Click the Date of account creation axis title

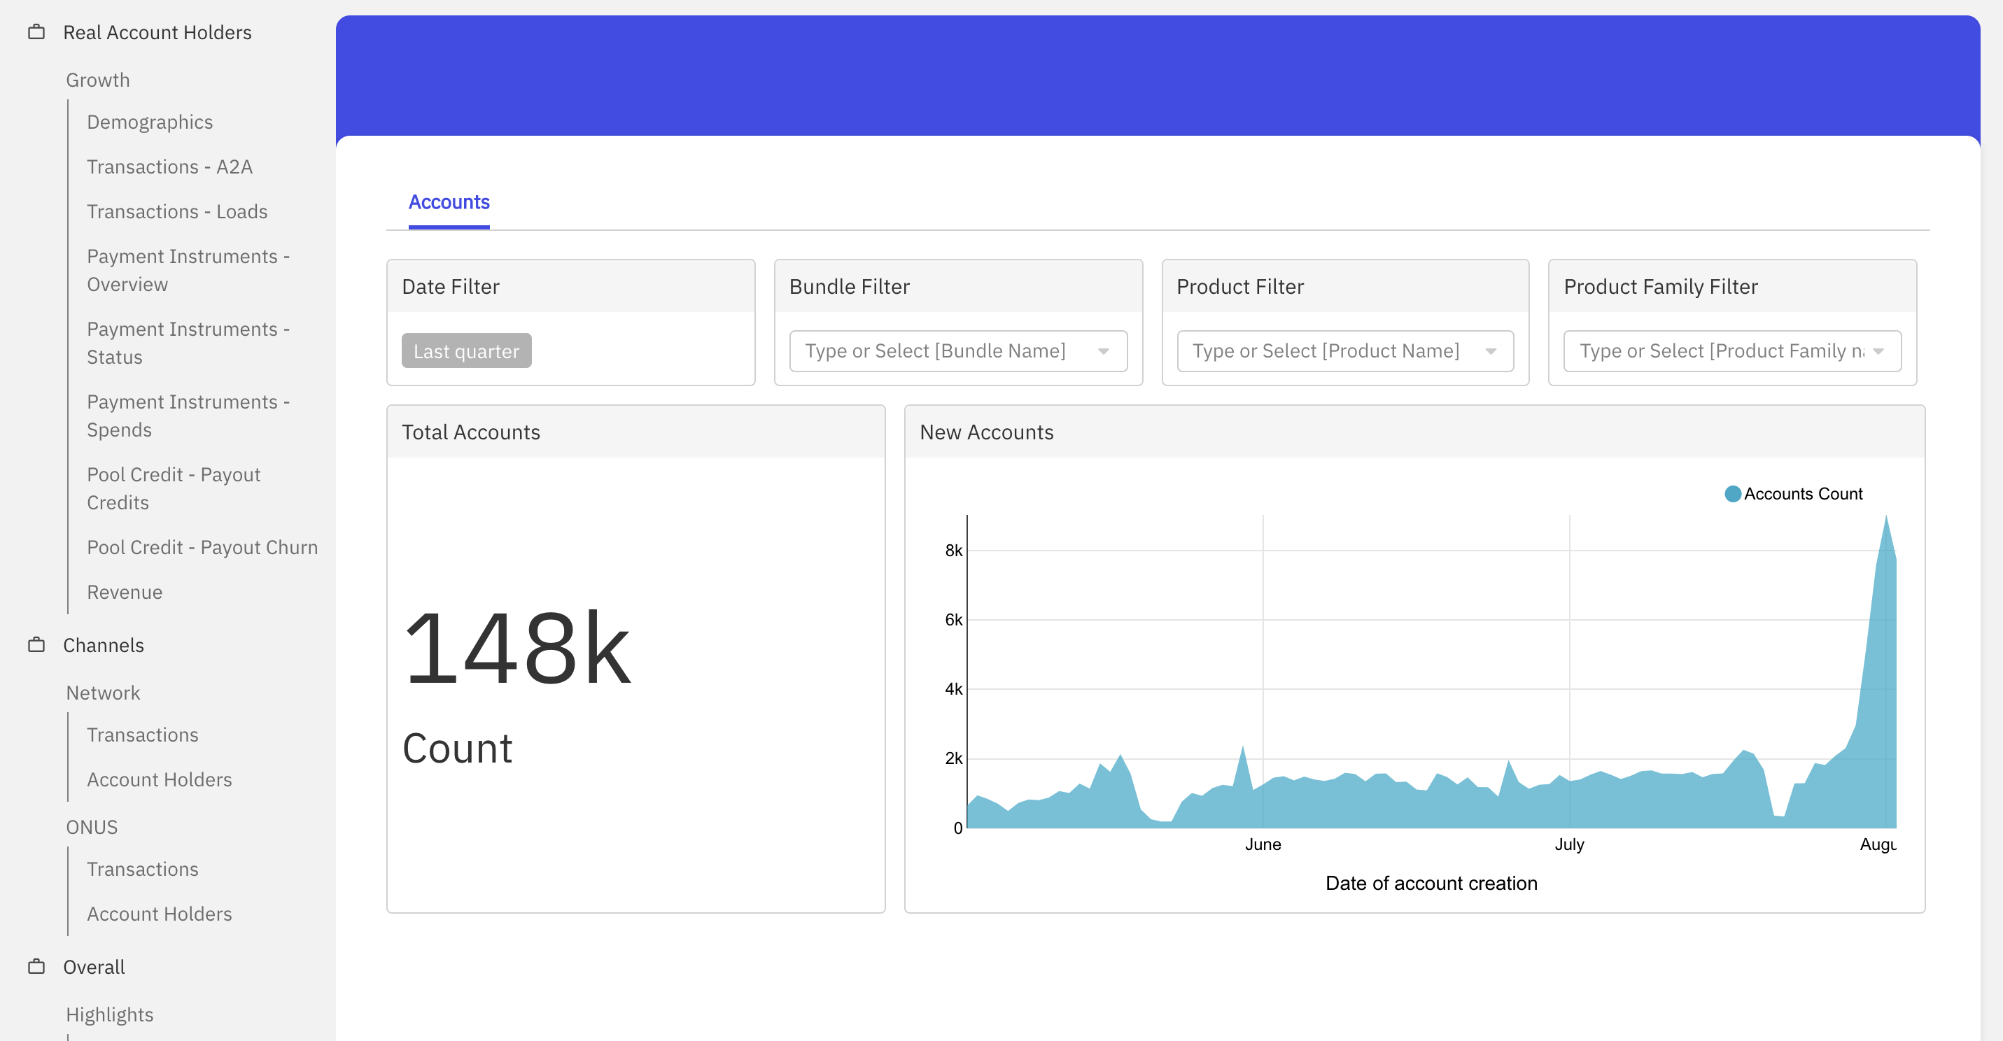coord(1431,883)
